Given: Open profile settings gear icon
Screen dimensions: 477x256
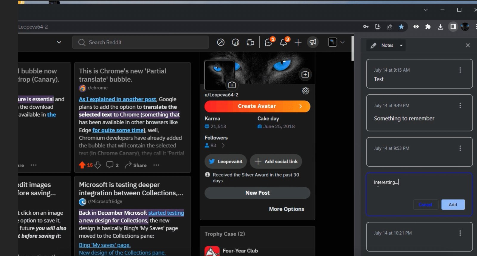Looking at the screenshot, I should (306, 91).
